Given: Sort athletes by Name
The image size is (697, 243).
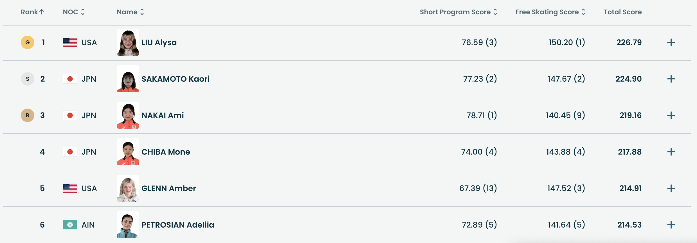Looking at the screenshot, I should coord(130,12).
